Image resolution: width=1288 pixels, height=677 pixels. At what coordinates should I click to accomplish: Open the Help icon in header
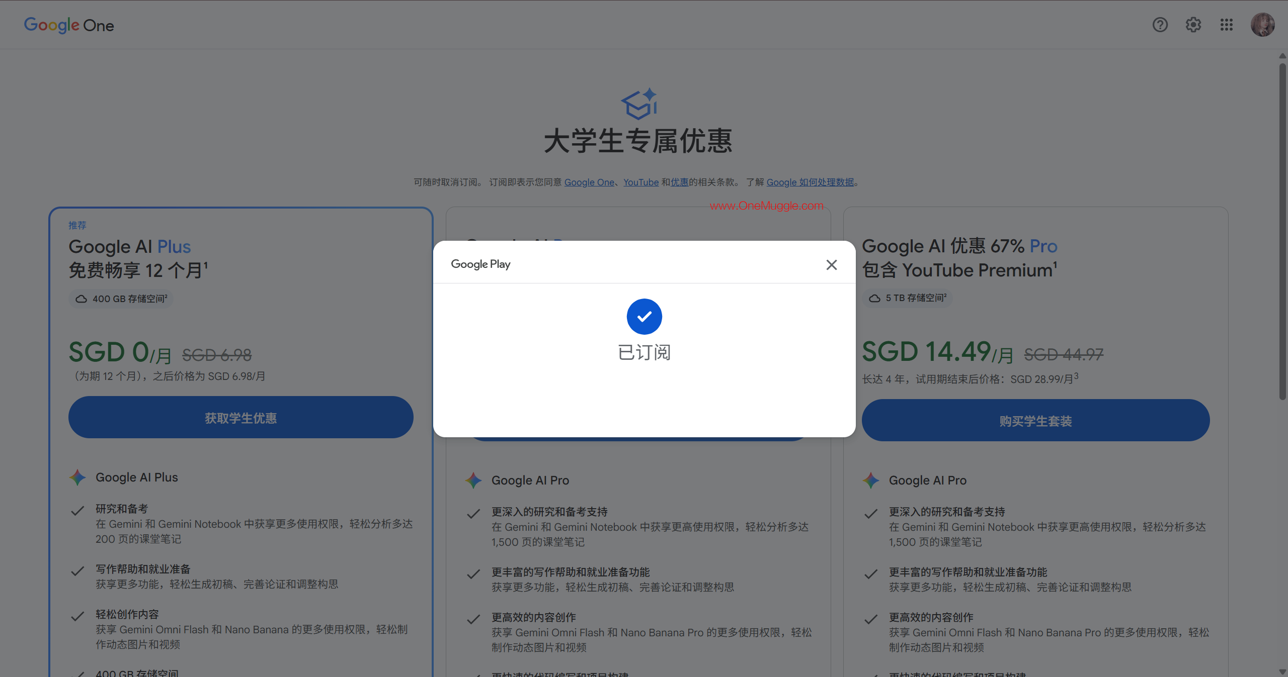[1160, 25]
